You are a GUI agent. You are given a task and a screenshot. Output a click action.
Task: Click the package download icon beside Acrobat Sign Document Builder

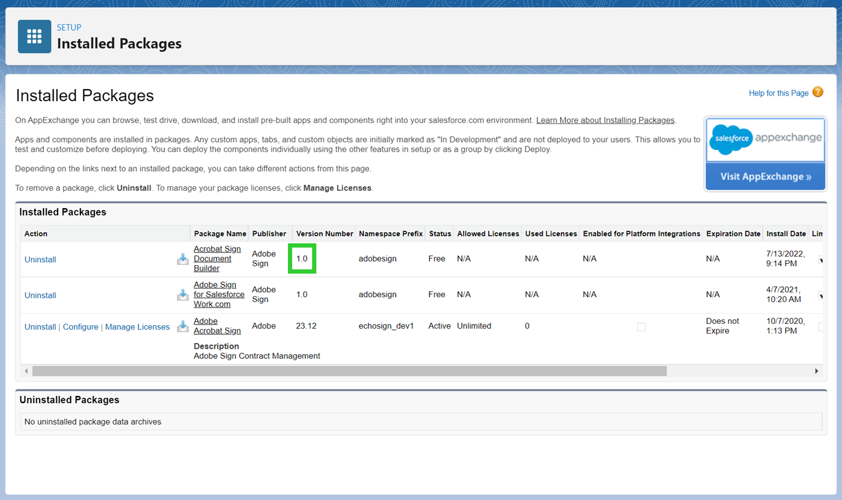click(183, 258)
